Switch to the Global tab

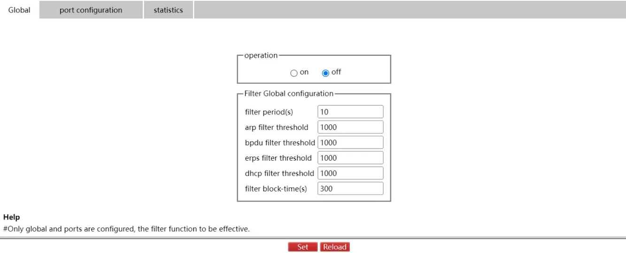tap(19, 10)
